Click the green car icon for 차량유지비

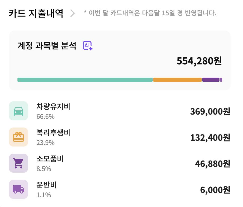(18, 111)
